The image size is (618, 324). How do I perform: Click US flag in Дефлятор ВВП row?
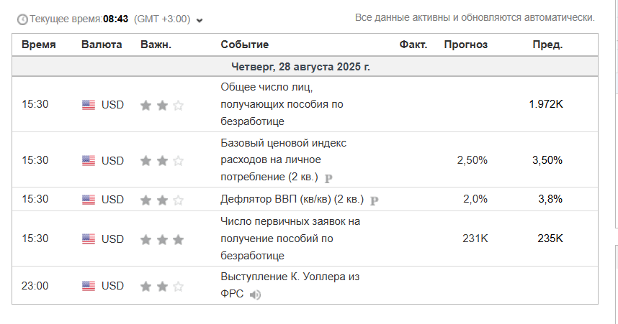(89, 200)
